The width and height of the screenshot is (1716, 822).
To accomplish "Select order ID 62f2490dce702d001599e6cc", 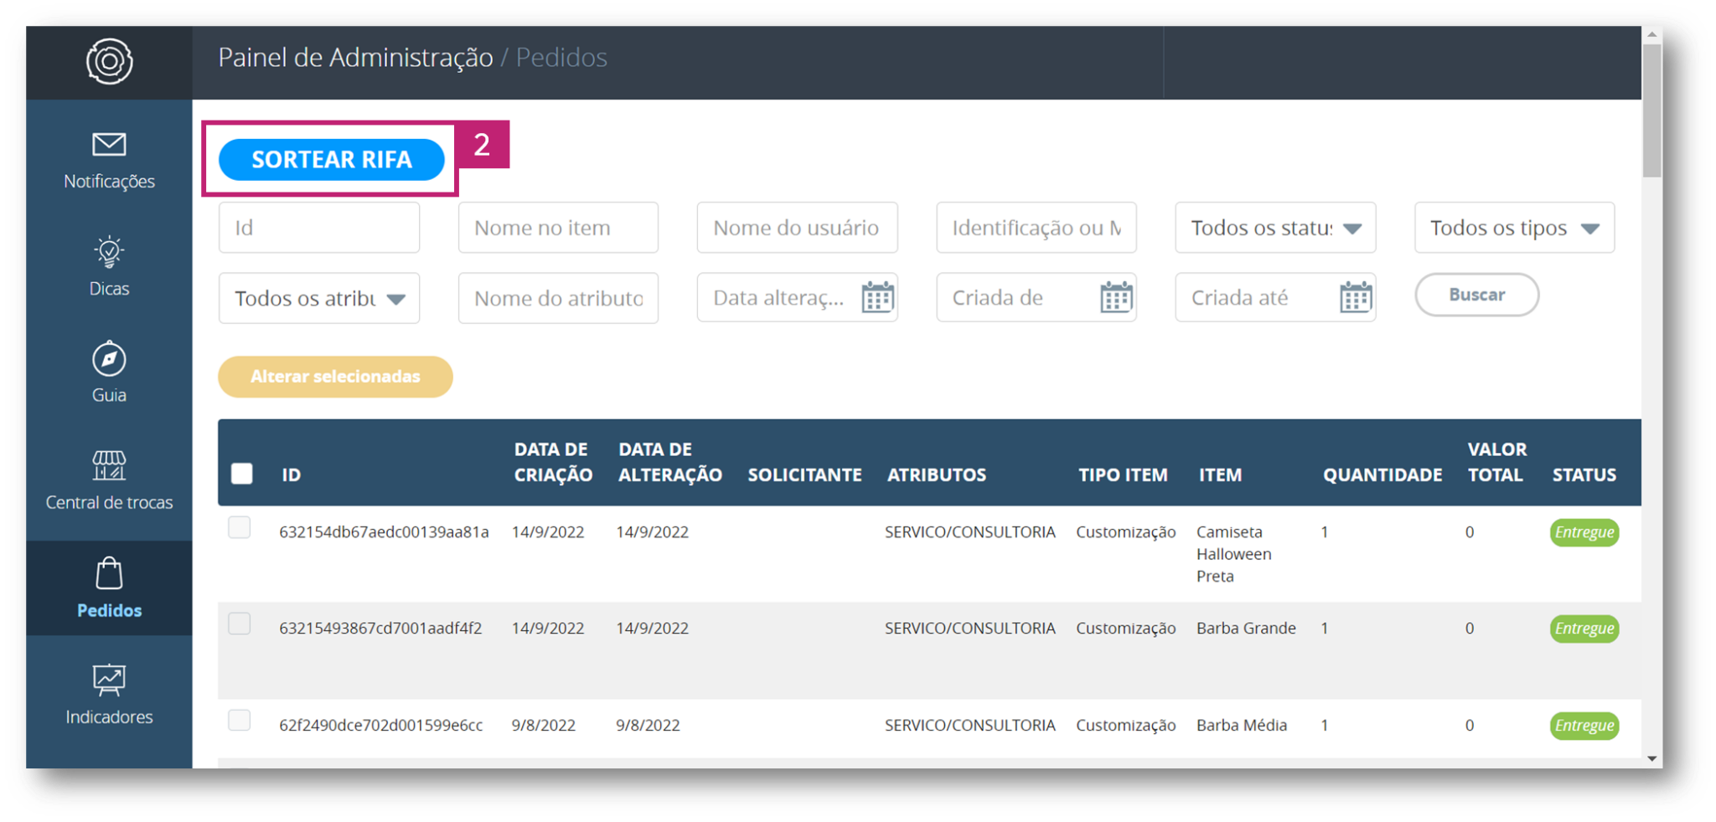I will click(x=380, y=726).
